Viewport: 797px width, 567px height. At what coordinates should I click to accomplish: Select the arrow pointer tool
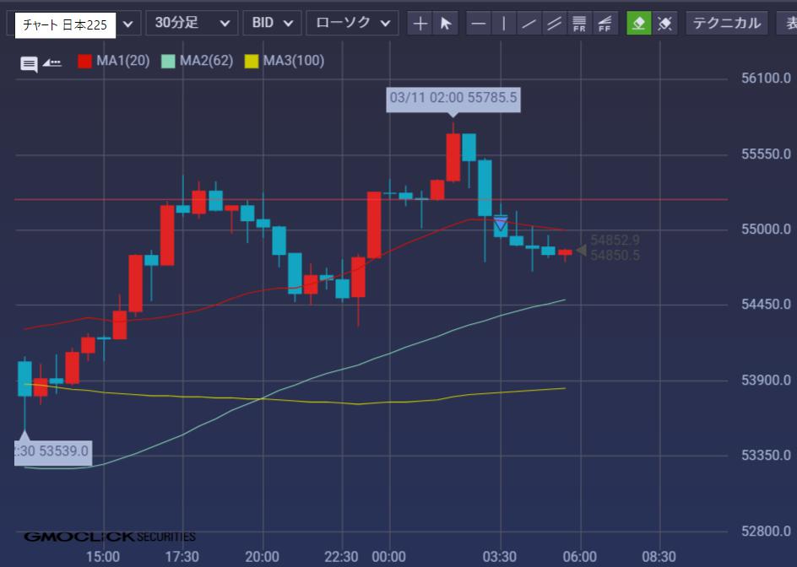(x=445, y=24)
